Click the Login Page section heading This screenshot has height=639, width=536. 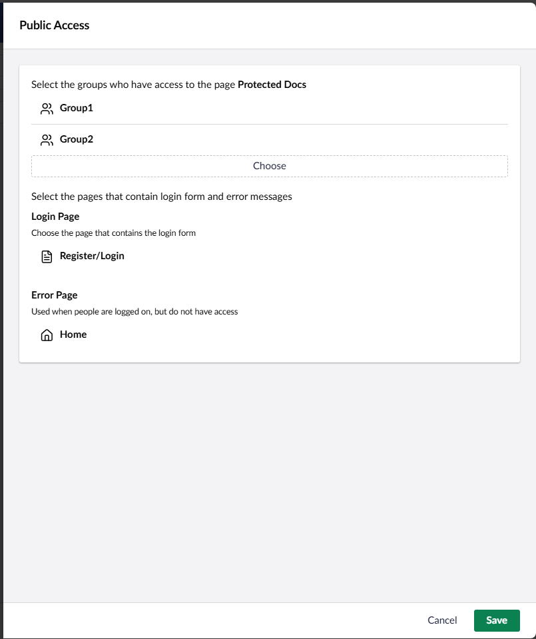[55, 217]
